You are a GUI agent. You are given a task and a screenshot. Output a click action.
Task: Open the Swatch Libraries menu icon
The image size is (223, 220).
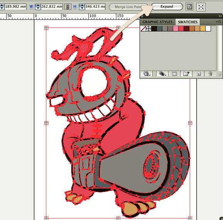146,74
